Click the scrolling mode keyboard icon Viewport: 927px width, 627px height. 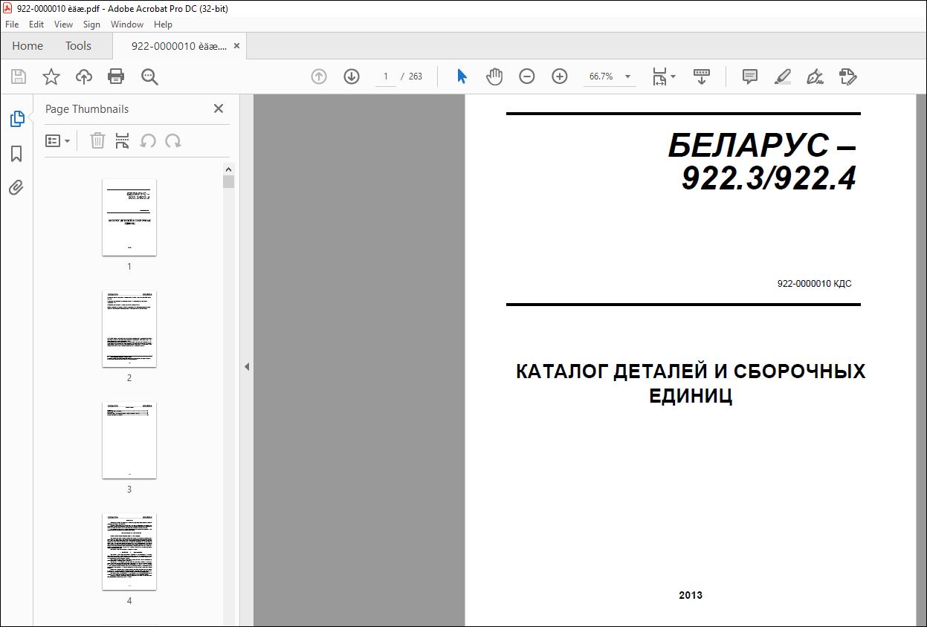[x=702, y=77]
